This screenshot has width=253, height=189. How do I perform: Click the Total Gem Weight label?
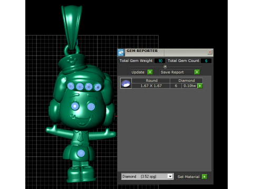click(136, 61)
